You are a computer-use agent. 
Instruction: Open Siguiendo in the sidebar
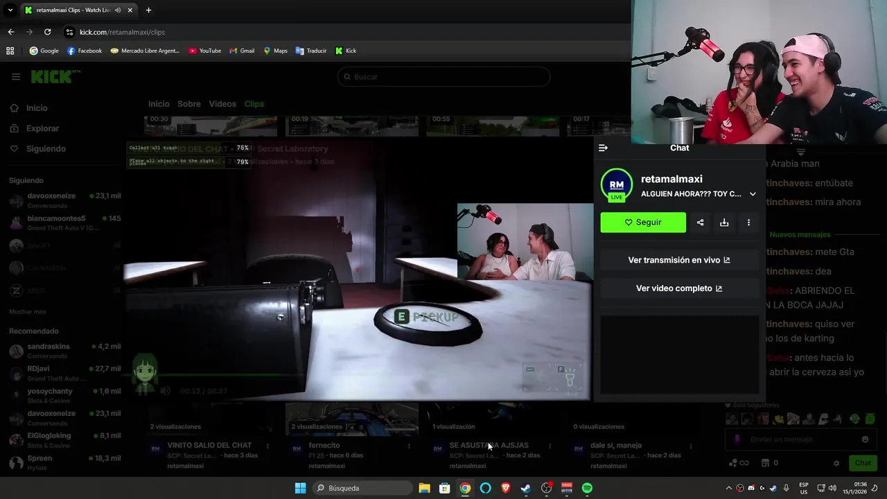tap(37, 149)
